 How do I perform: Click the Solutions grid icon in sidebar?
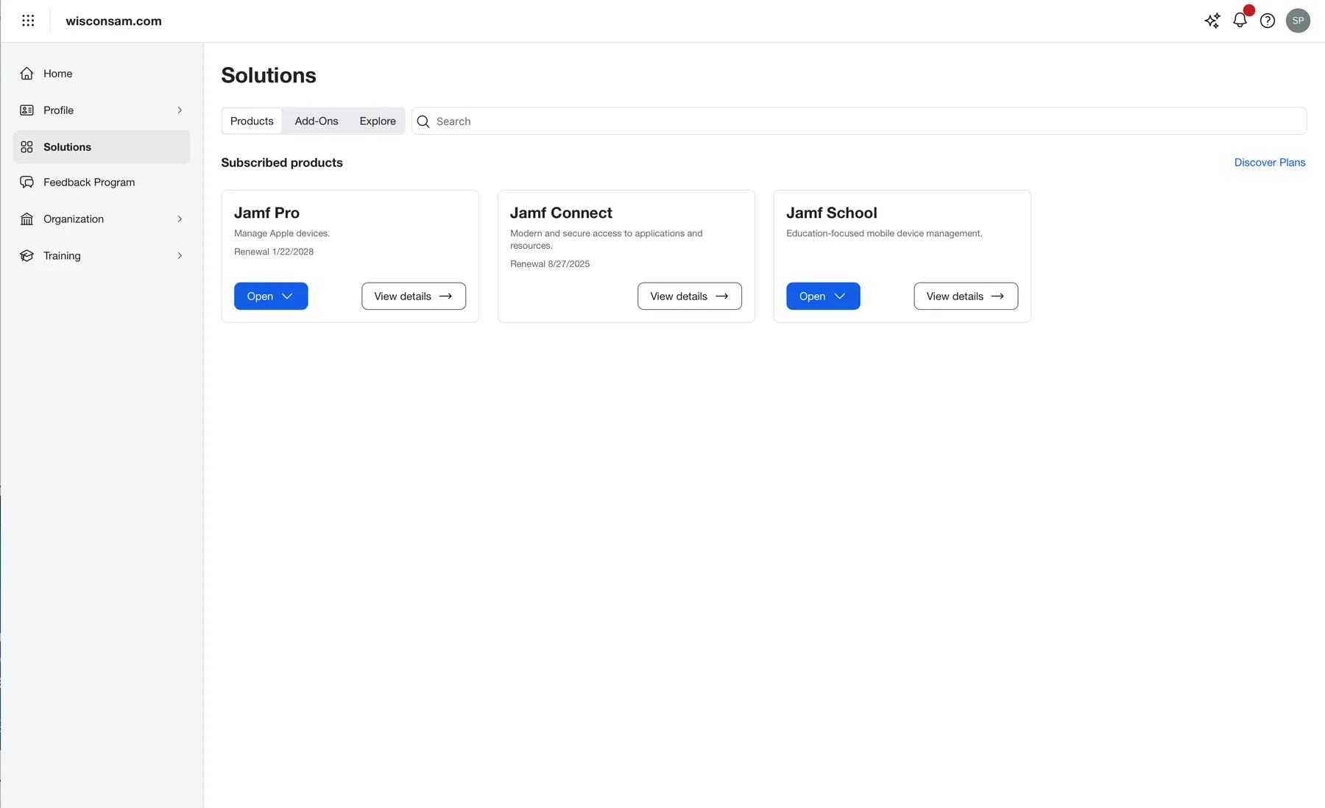click(x=27, y=147)
